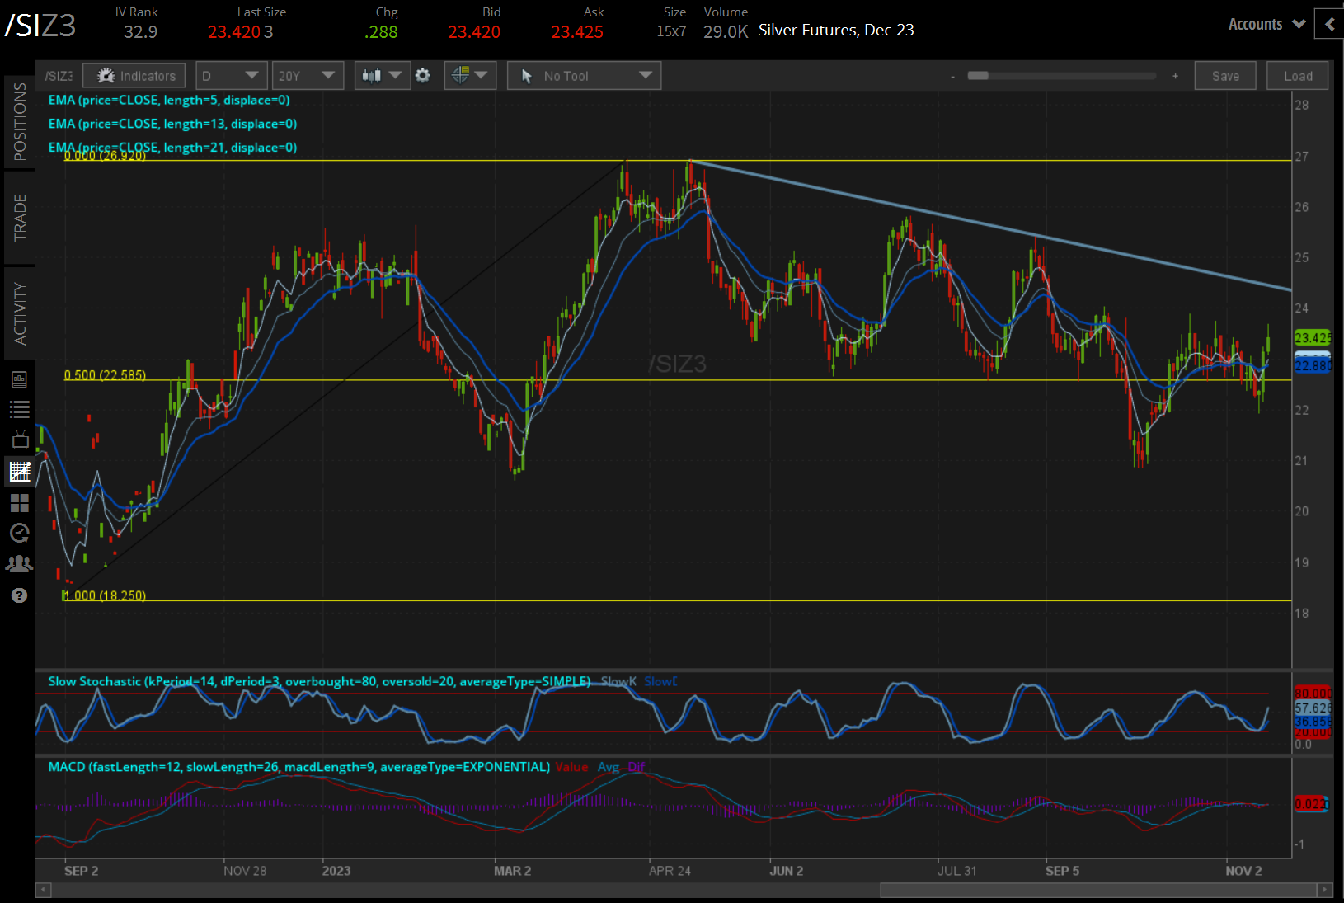1344x903 pixels.
Task: Open the watchlist list icon in sidebar
Action: point(20,409)
